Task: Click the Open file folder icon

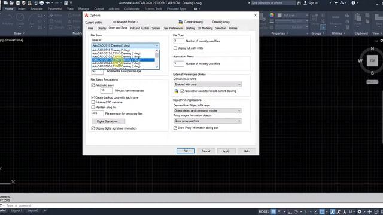Action: coord(11,3)
